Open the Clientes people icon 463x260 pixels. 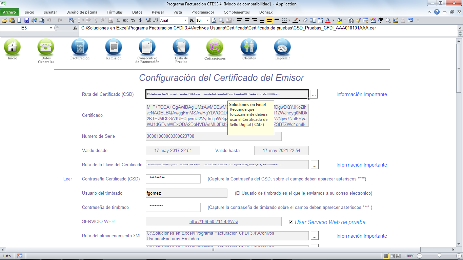click(x=249, y=47)
